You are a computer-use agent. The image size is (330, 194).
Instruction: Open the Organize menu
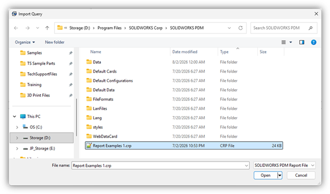pos(25,42)
